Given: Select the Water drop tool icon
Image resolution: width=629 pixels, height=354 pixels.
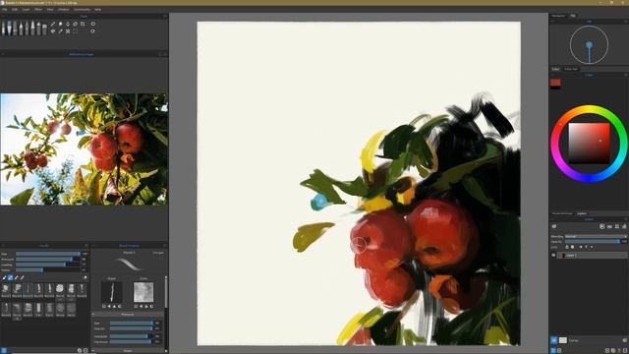Looking at the screenshot, I should coord(68,24).
